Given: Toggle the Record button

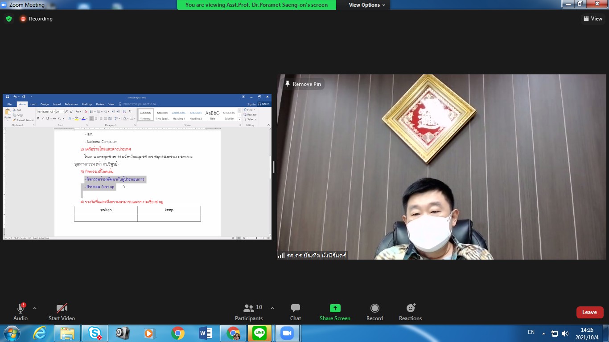Looking at the screenshot, I should [374, 312].
